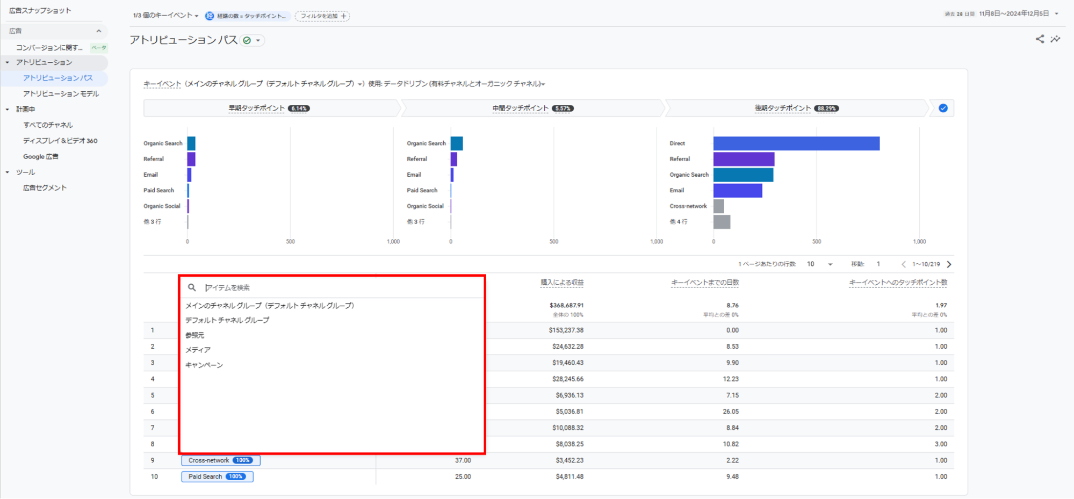
Task: Sort by 購入による収益 column header
Action: pyautogui.click(x=562, y=283)
